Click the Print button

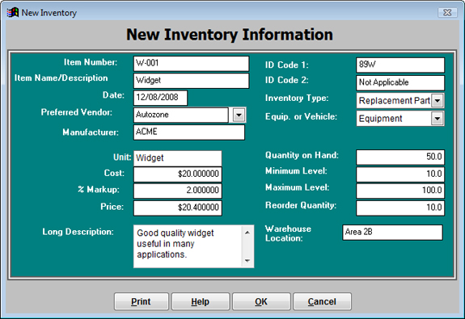(x=142, y=301)
